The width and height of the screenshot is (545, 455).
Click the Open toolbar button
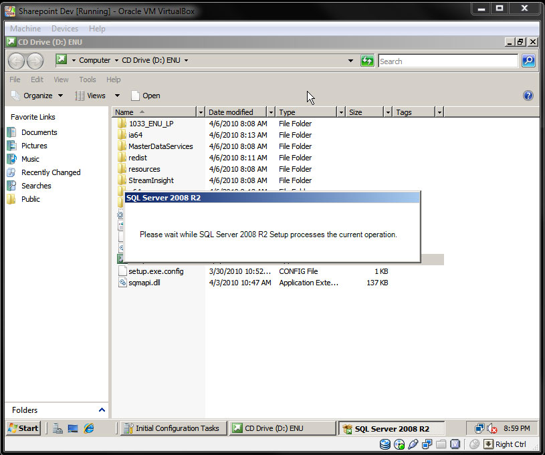point(146,96)
